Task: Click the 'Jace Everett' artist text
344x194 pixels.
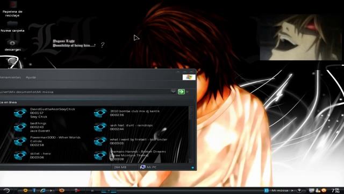Action: click(x=40, y=131)
